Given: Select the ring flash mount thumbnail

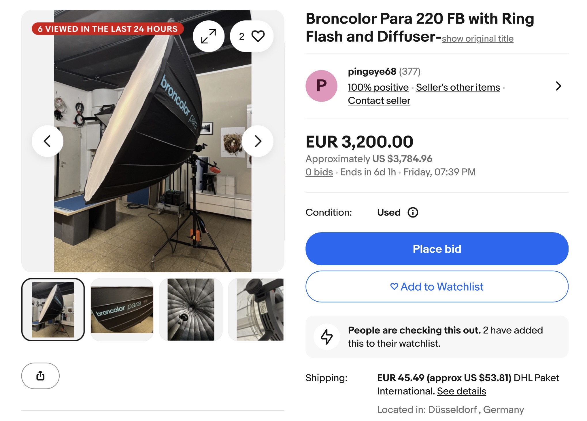Looking at the screenshot, I should pos(259,310).
